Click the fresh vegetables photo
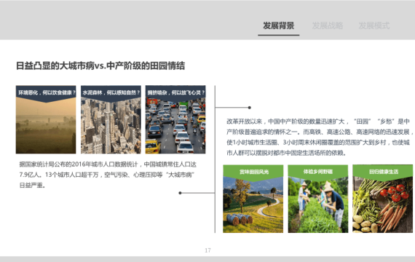 (383, 199)
